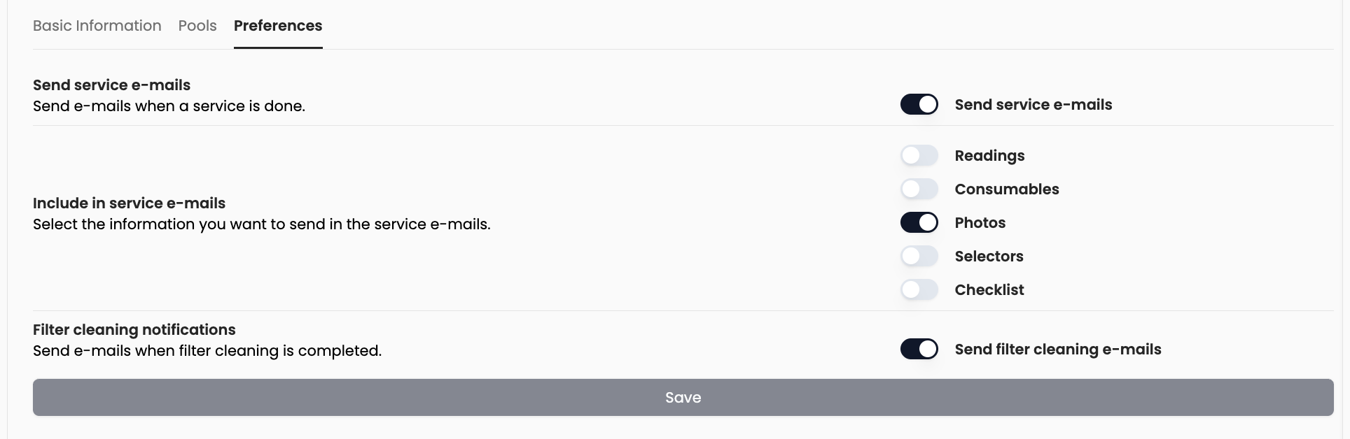This screenshot has width=1350, height=439.
Task: Click the Save button
Action: pyautogui.click(x=683, y=397)
